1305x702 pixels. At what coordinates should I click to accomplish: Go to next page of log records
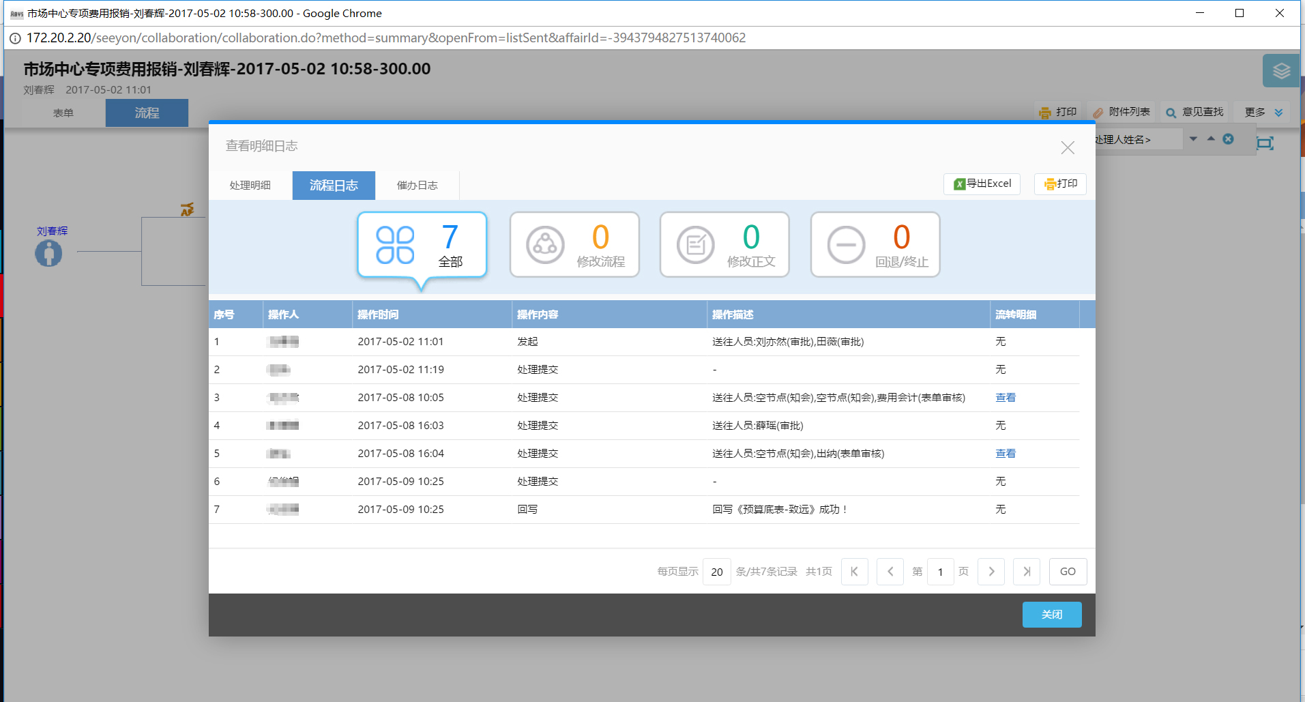click(x=991, y=572)
